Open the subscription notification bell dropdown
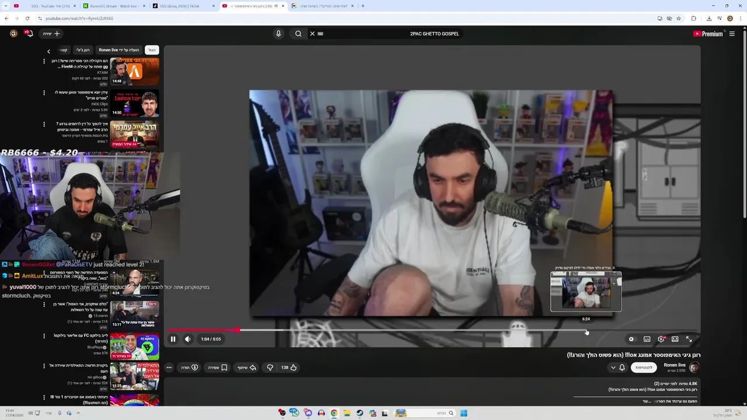This screenshot has height=420, width=747. [617, 367]
